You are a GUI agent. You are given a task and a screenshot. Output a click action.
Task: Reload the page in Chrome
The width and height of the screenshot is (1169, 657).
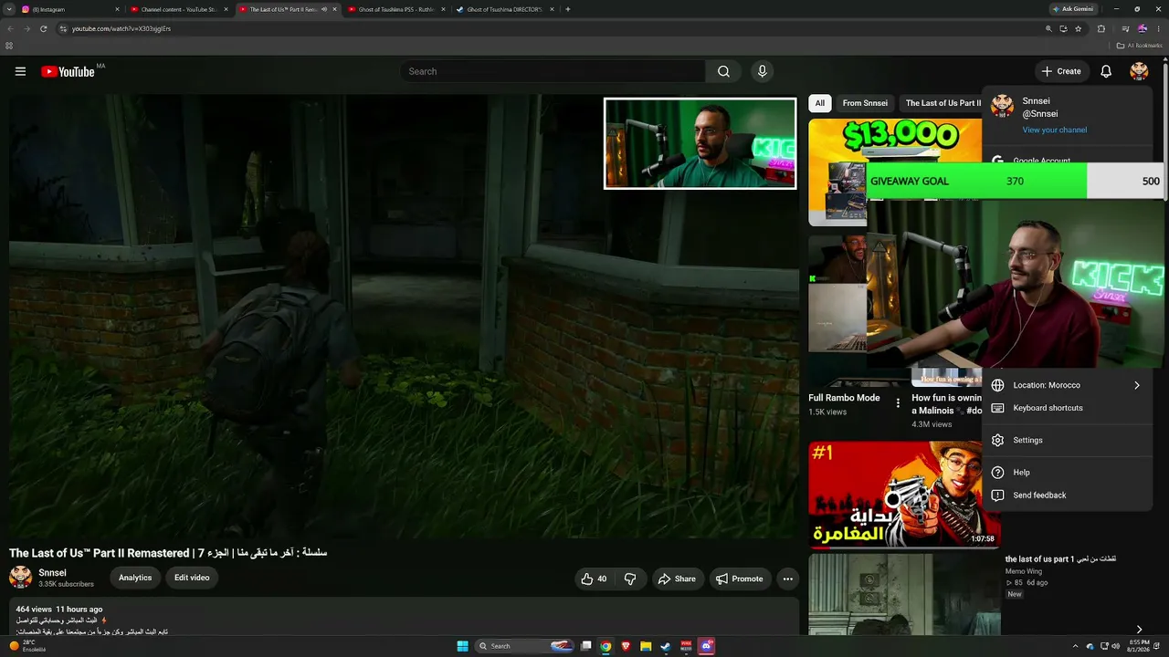(x=43, y=28)
